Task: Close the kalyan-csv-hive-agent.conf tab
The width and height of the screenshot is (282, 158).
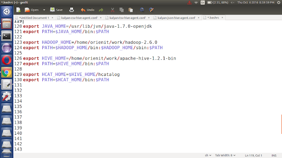Action: coord(101,18)
